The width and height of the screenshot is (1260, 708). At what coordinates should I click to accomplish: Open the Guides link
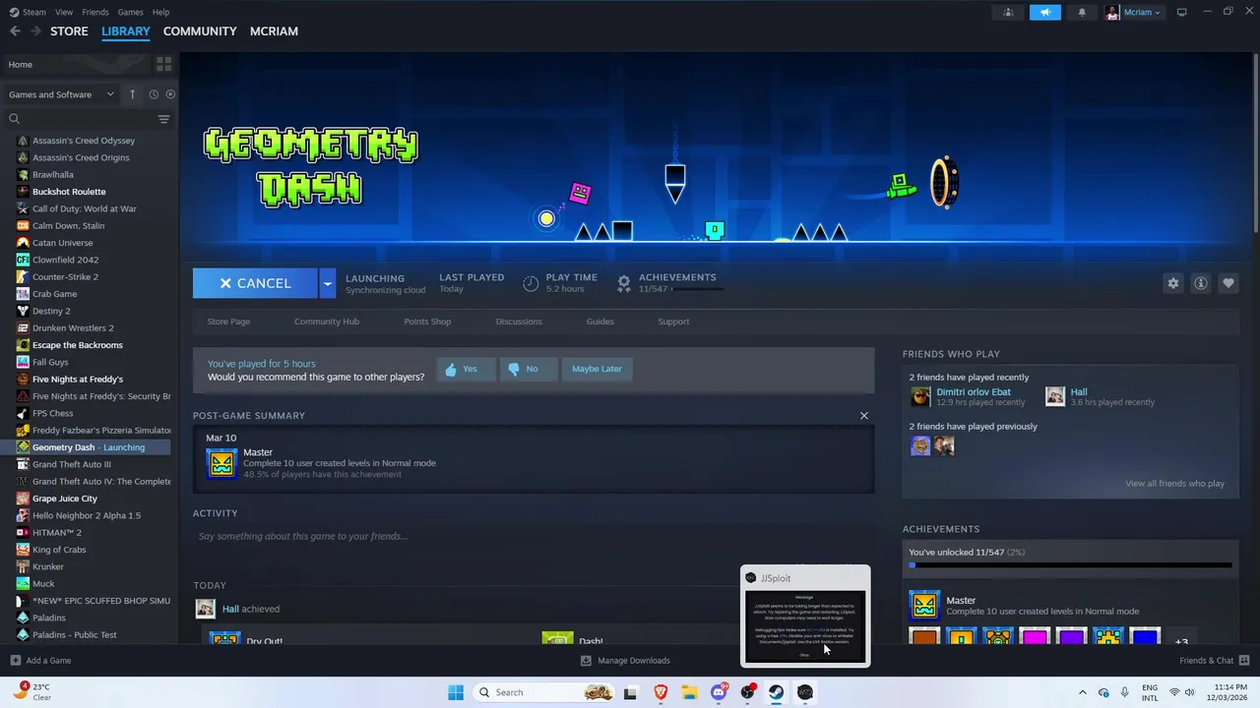click(x=599, y=322)
